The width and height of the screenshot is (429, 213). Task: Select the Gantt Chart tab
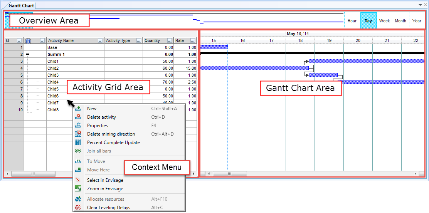tap(21, 5)
